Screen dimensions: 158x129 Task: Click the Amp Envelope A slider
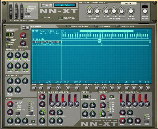coord(122,100)
